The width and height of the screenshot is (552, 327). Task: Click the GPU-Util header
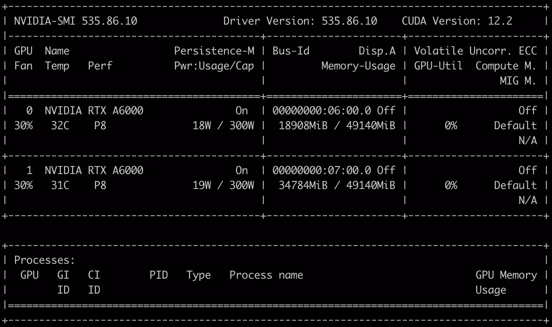click(x=439, y=66)
